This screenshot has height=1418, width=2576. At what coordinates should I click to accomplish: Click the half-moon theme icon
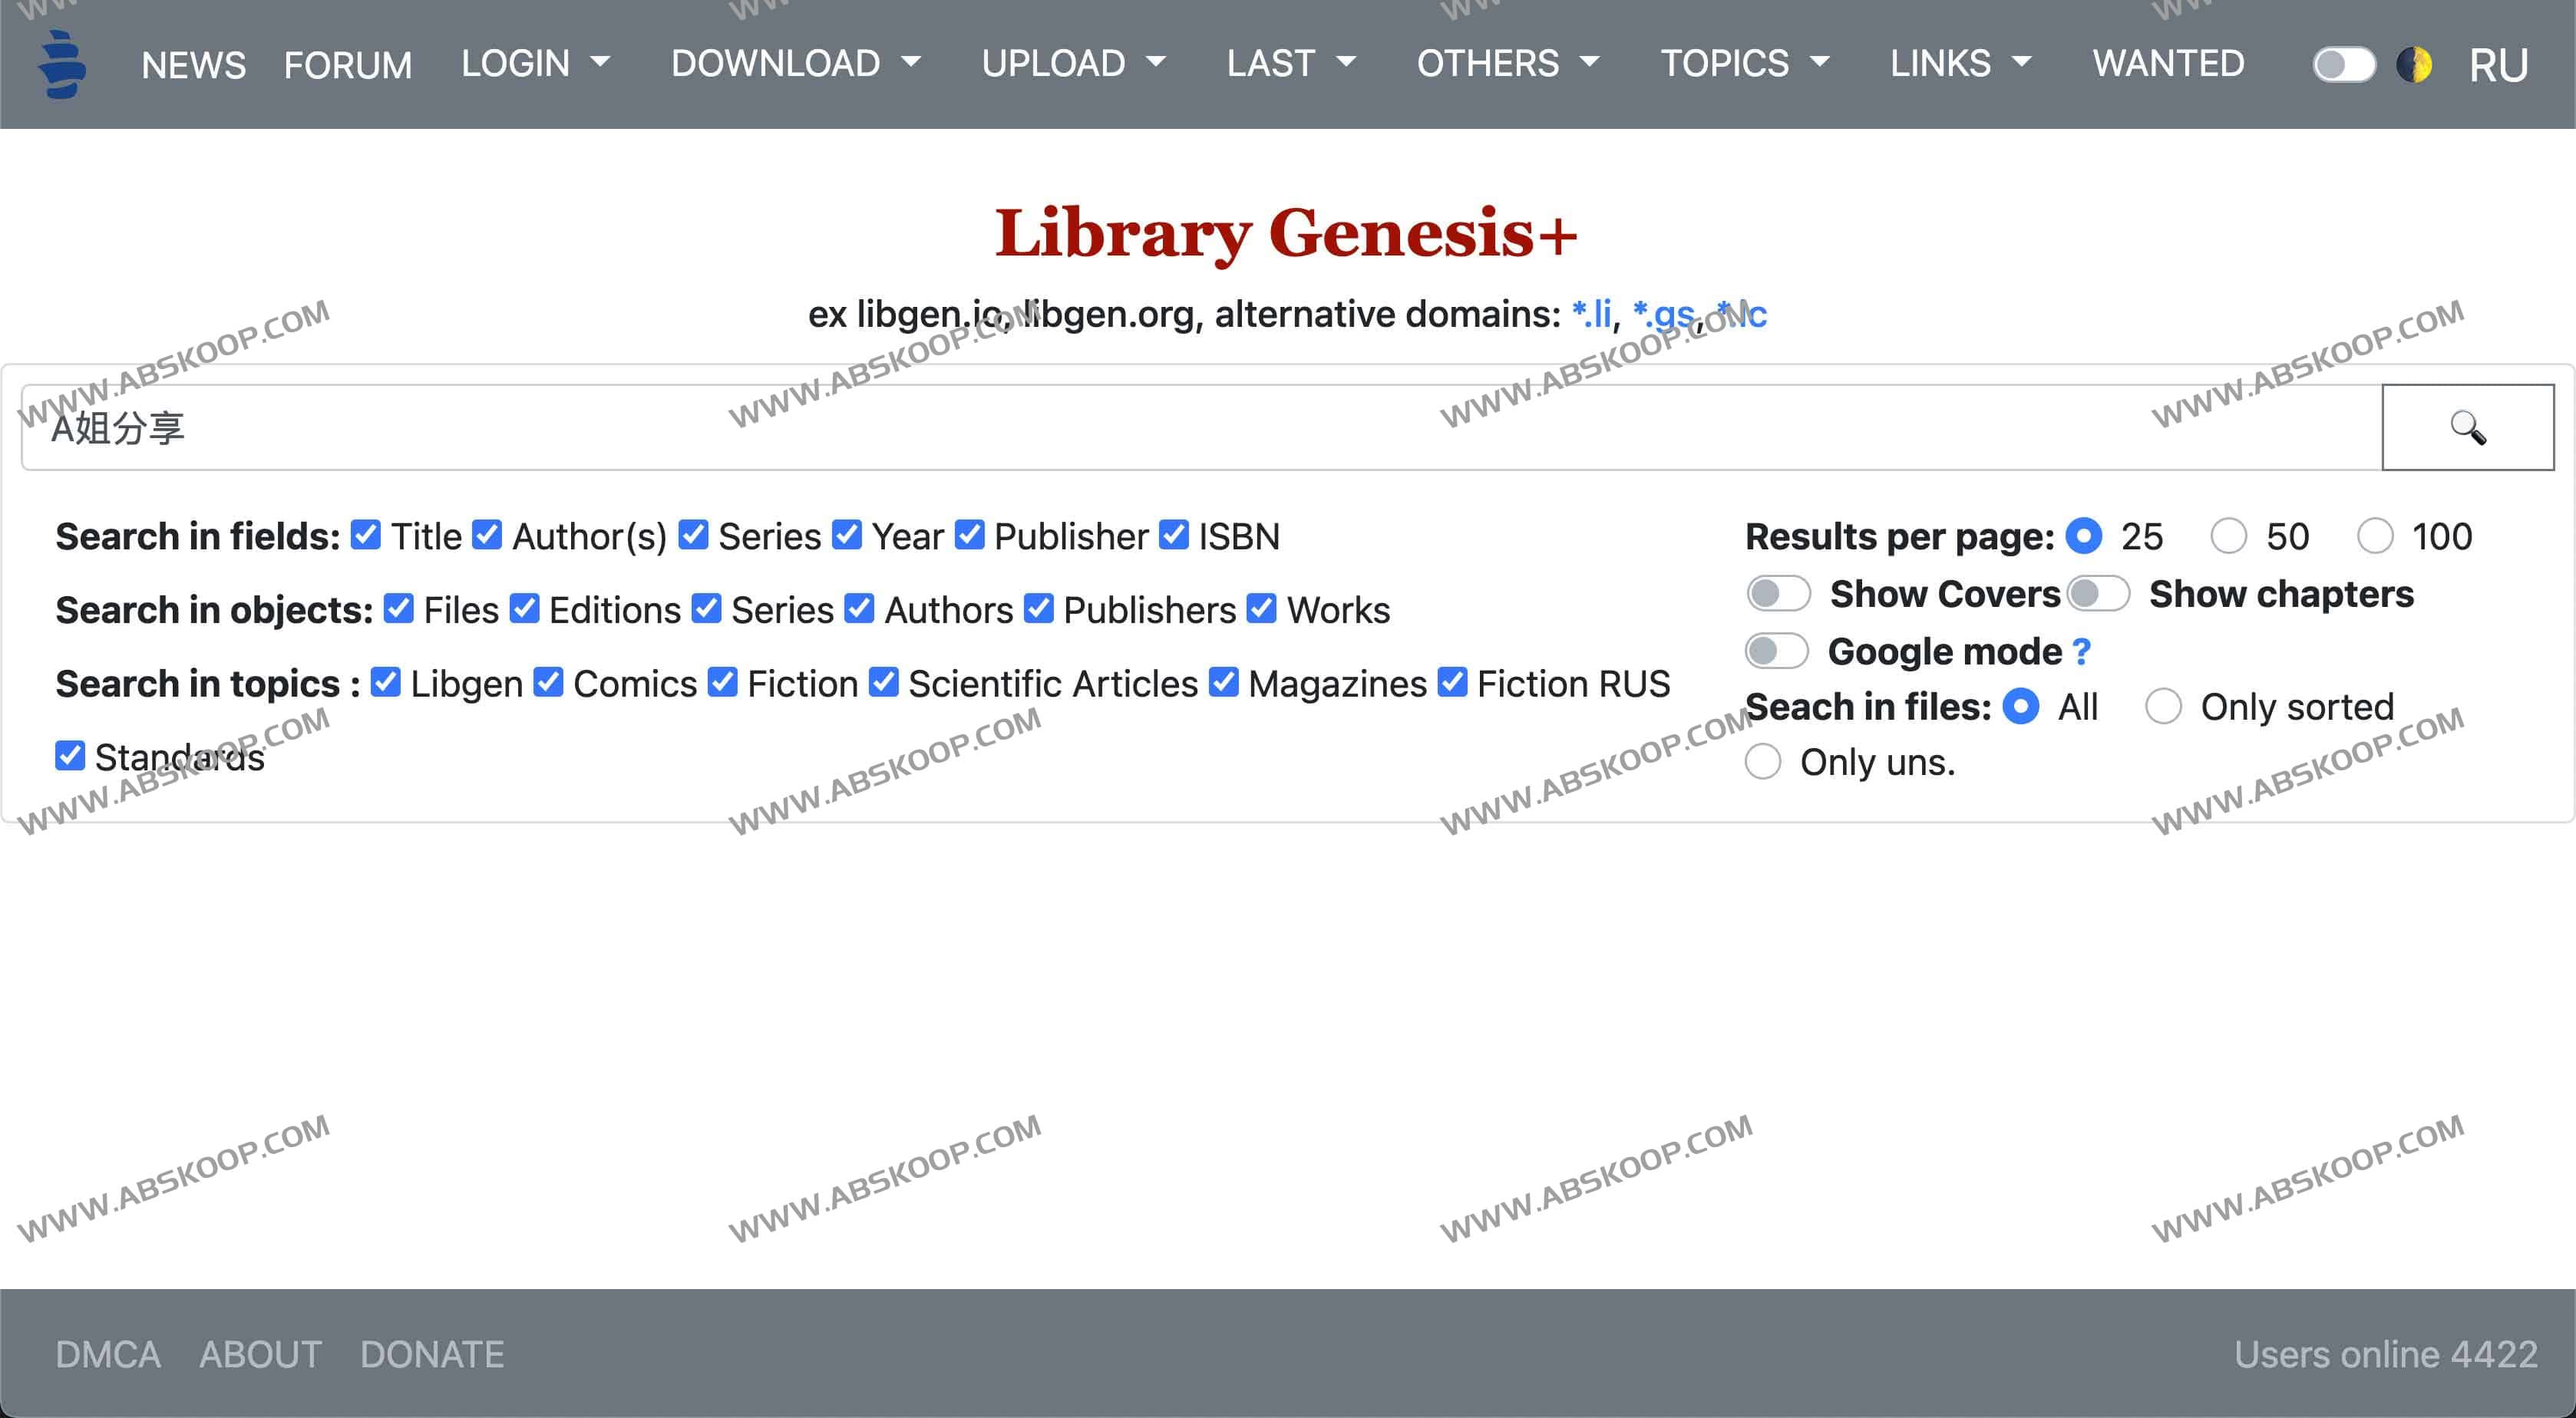2416,63
